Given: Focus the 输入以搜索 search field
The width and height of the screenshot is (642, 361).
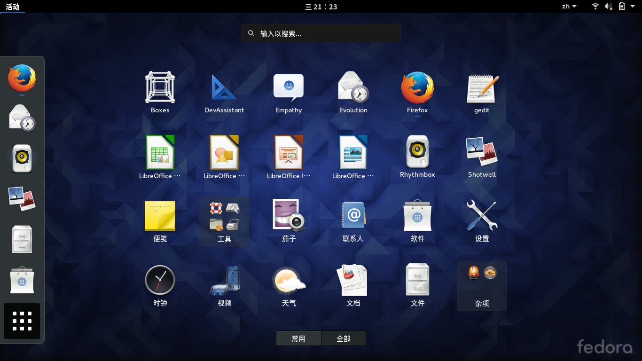Looking at the screenshot, I should point(321,33).
